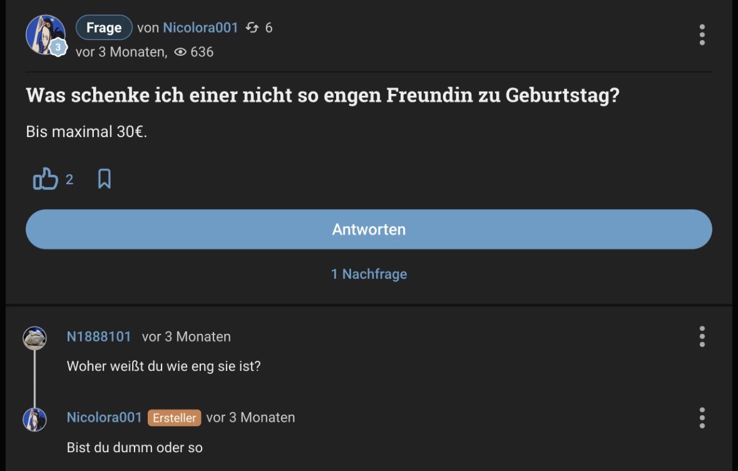This screenshot has width=738, height=471.
Task: Open options menu for Nicolora001's reply
Action: 702,417
